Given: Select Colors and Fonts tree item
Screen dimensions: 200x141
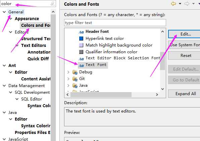Looking at the screenshot, I should click(x=36, y=25).
